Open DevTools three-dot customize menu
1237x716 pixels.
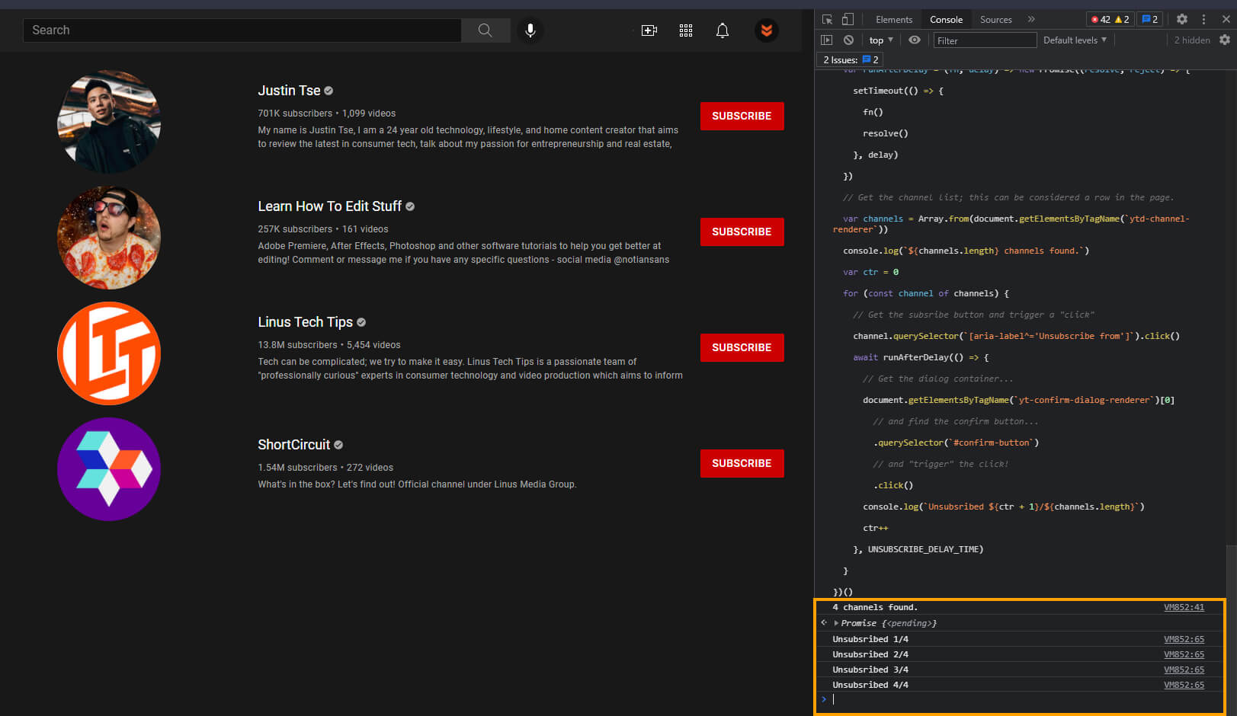point(1204,19)
